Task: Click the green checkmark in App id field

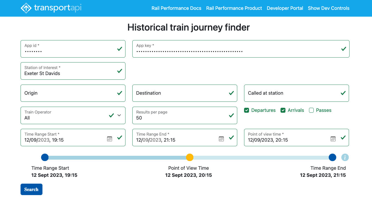Action: (x=120, y=49)
